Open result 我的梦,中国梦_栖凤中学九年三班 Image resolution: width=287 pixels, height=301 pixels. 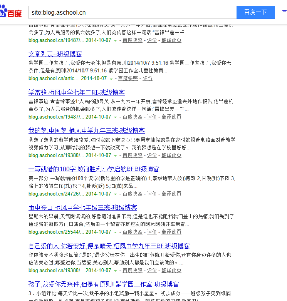pos(86,130)
